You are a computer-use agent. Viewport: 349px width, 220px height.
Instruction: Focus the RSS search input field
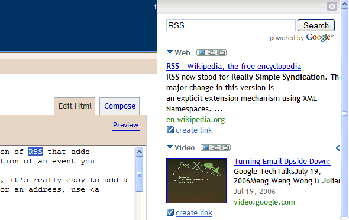pyautogui.click(x=231, y=25)
